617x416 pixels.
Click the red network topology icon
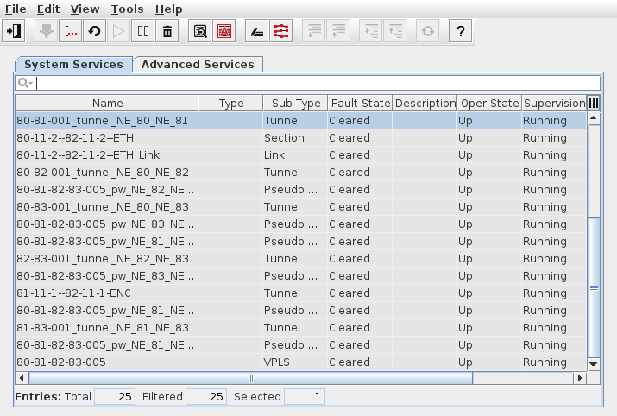tap(281, 32)
